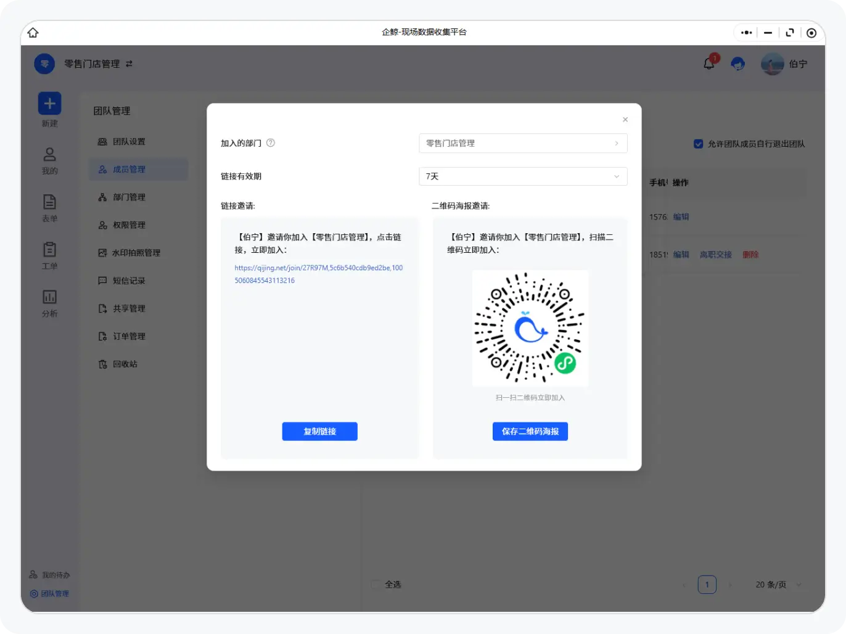Click the next page arrow

pyautogui.click(x=731, y=585)
